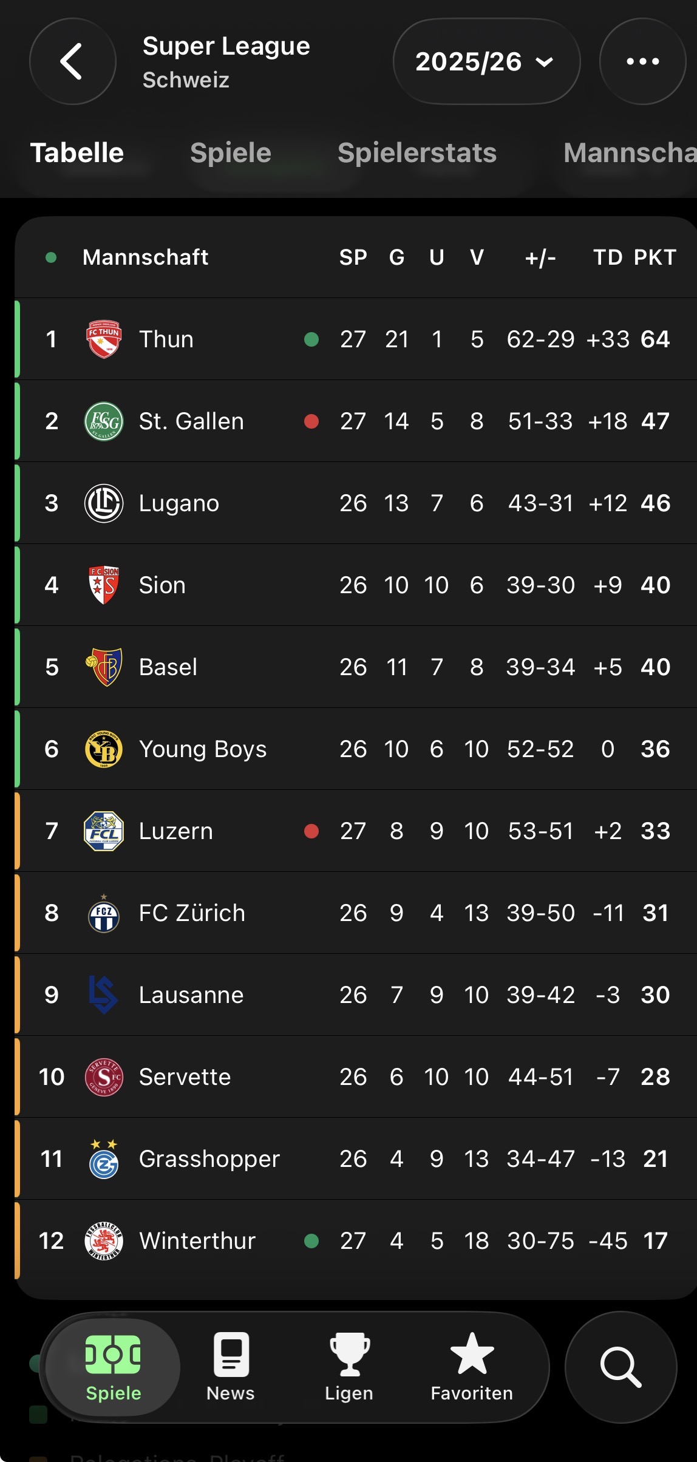This screenshot has height=1462, width=697.
Task: Expand the 2025/26 season dropdown
Action: (x=486, y=61)
